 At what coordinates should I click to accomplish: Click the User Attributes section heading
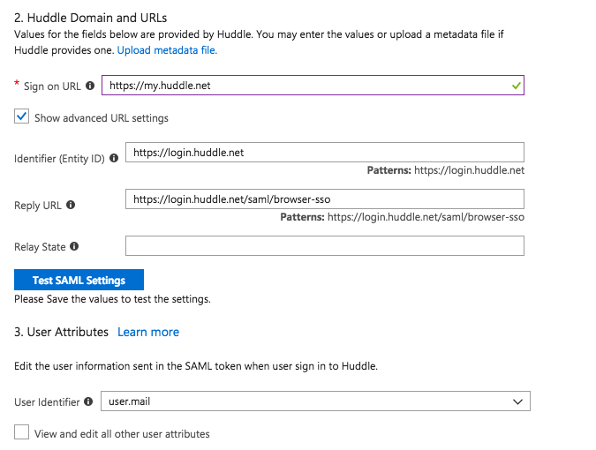pos(61,332)
